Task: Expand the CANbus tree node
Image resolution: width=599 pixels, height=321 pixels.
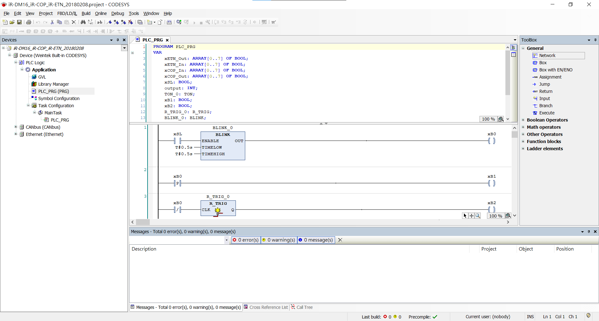Action: tap(16, 127)
